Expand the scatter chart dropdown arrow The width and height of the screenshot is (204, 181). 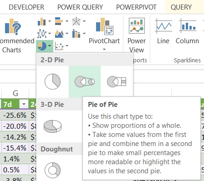tap(67, 45)
